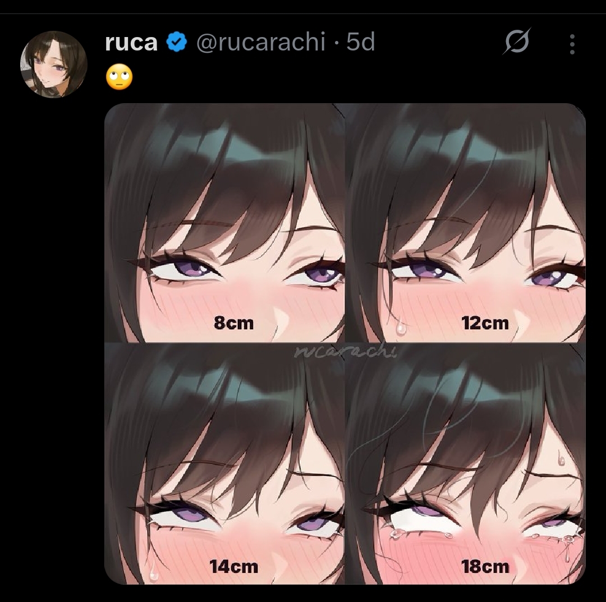Open the @rucarachi handle link

point(260,43)
